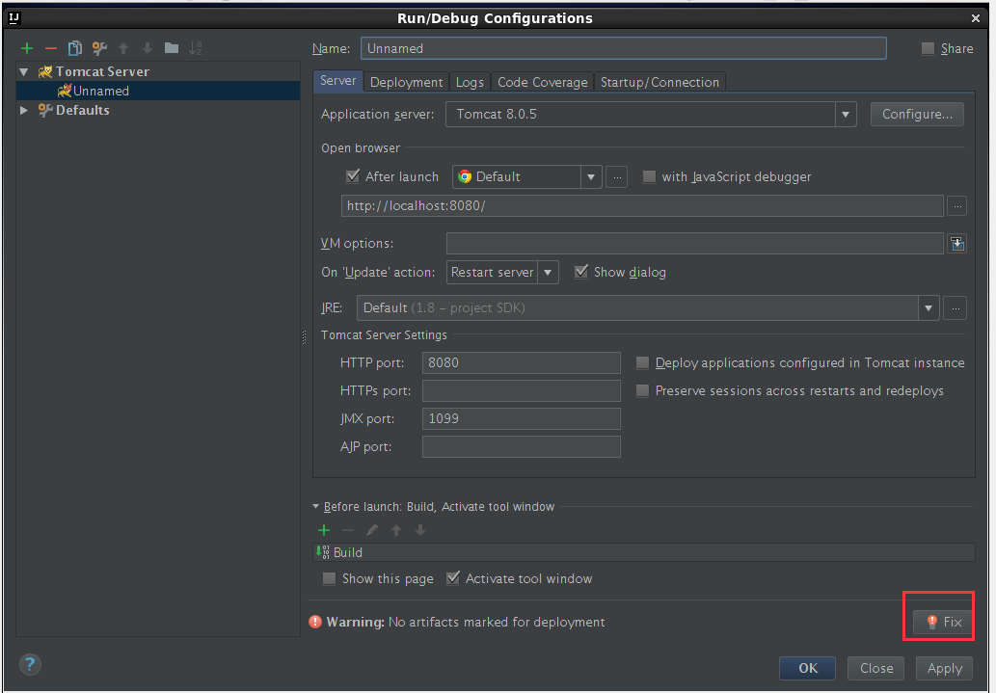
Task: Add a before launch task
Action: coord(324,530)
